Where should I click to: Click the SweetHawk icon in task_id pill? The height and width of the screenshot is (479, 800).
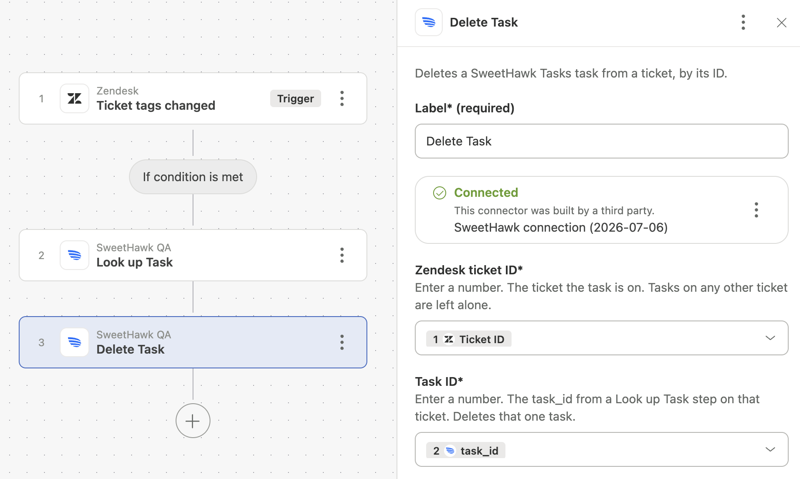point(450,451)
